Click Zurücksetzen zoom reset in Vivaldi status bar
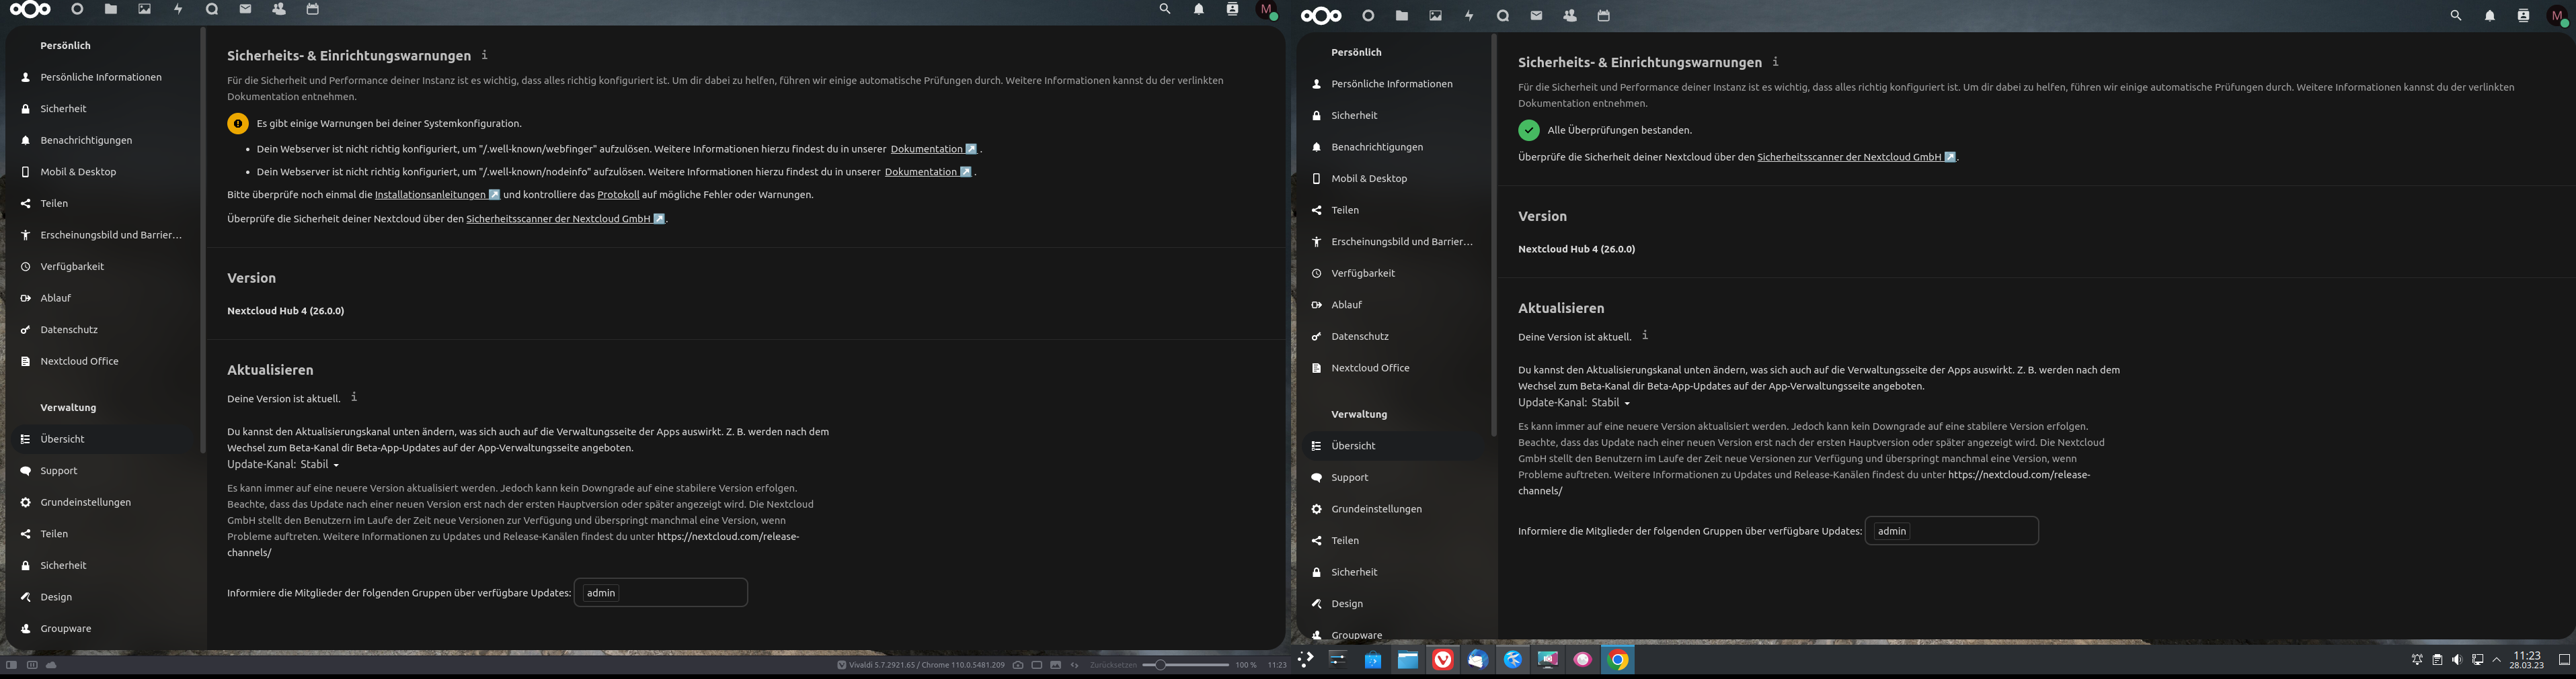The height and width of the screenshot is (679, 2576). 1113,665
